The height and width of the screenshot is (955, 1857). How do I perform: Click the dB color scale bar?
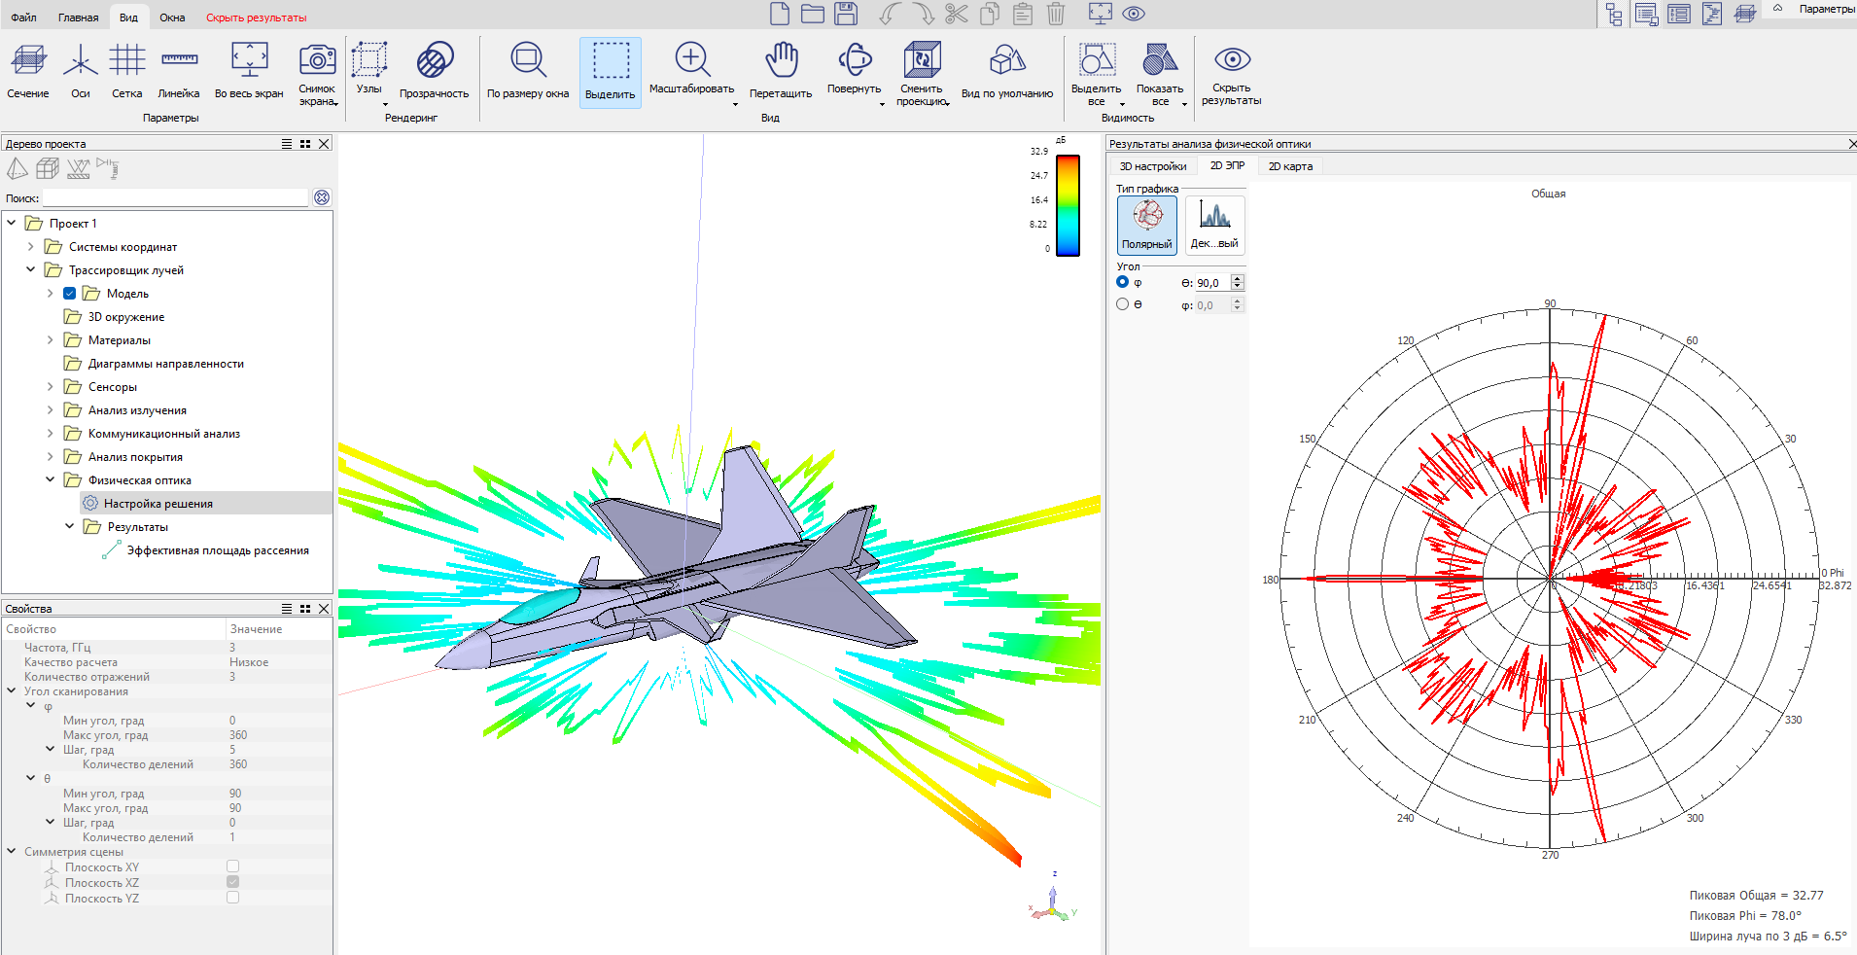1068,205
